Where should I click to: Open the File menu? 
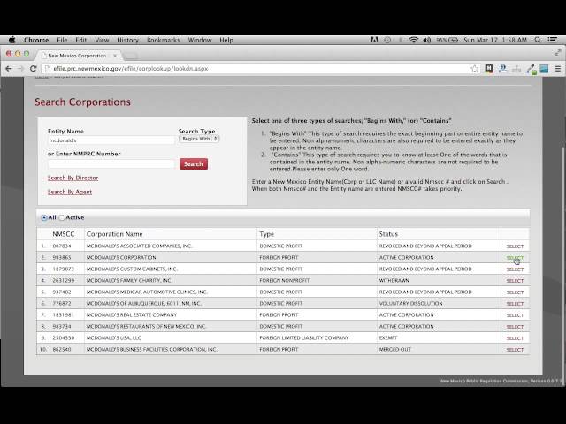[x=62, y=40]
